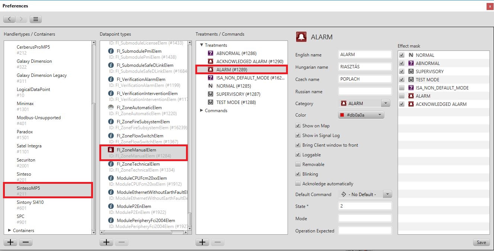494x251 pixels.
Task: Select the FI_ZoneAutomaticElem detector icon
Action: [110, 108]
